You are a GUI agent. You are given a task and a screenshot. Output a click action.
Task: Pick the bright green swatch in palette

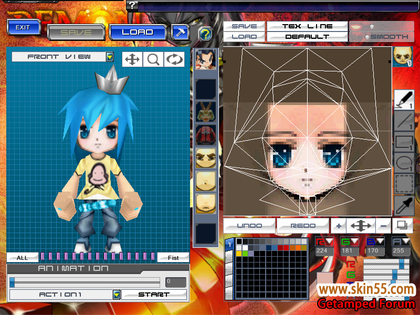pos(245,253)
